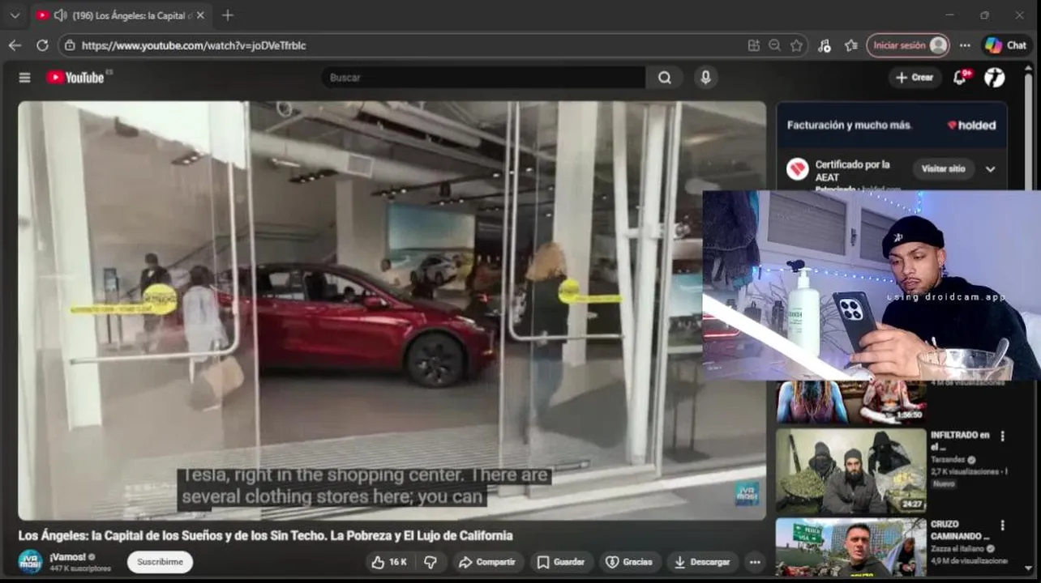Expand the ad chevron beside Visitar sitio
This screenshot has height=583, width=1041.
point(990,169)
